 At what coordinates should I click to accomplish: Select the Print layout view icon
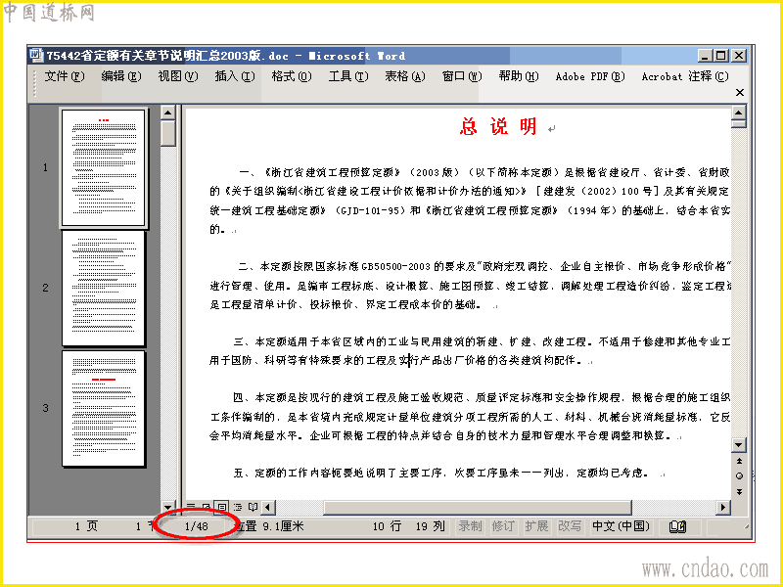pos(222,507)
